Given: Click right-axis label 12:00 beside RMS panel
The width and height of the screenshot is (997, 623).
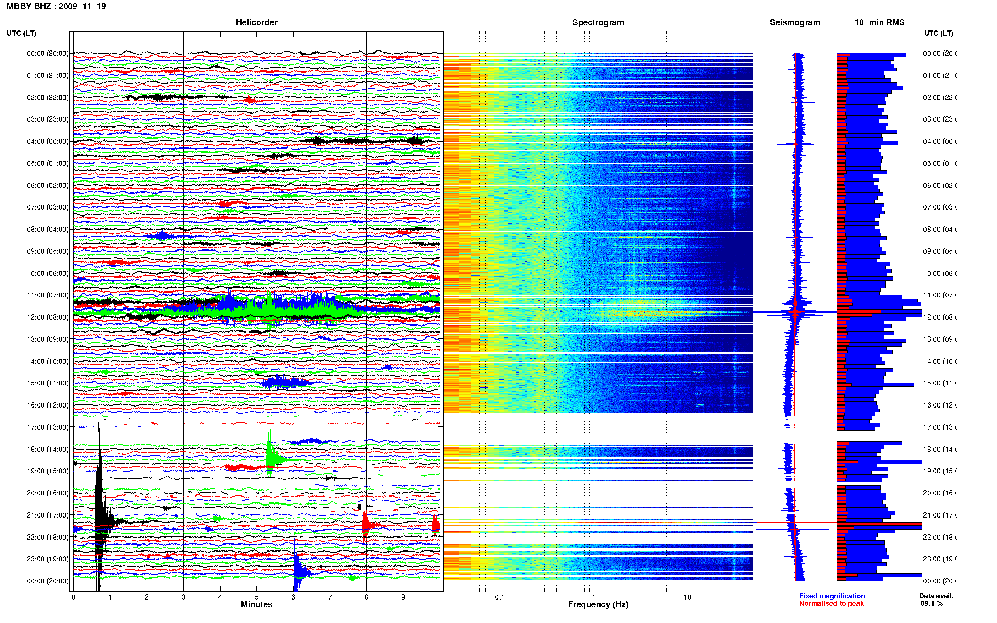Looking at the screenshot, I should pyautogui.click(x=940, y=317).
